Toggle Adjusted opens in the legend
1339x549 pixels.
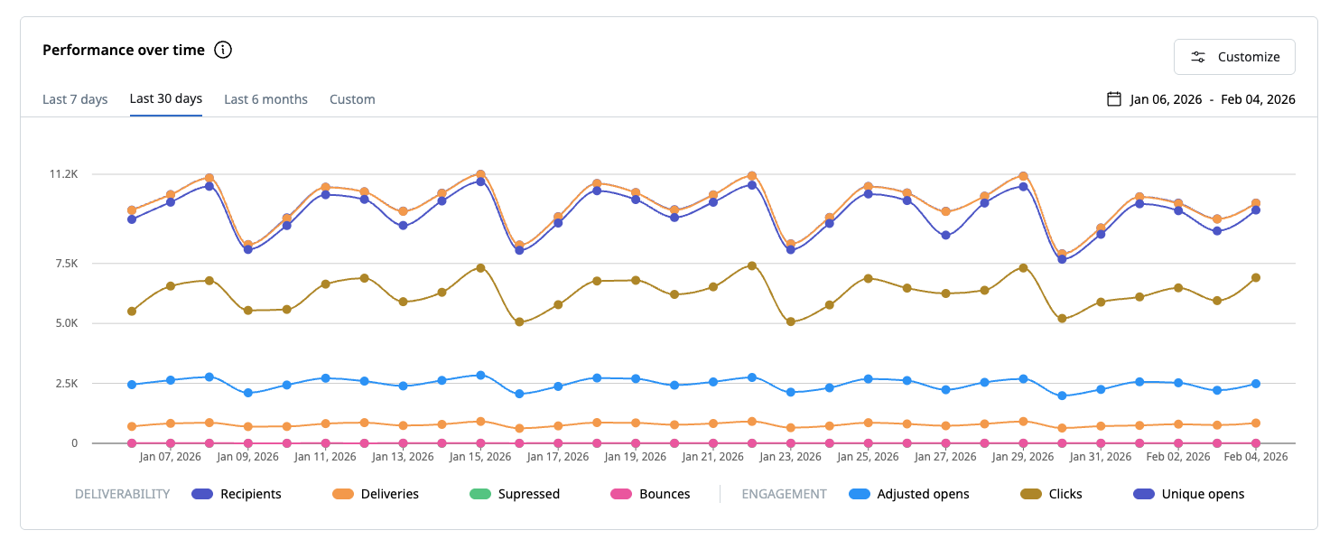click(909, 494)
